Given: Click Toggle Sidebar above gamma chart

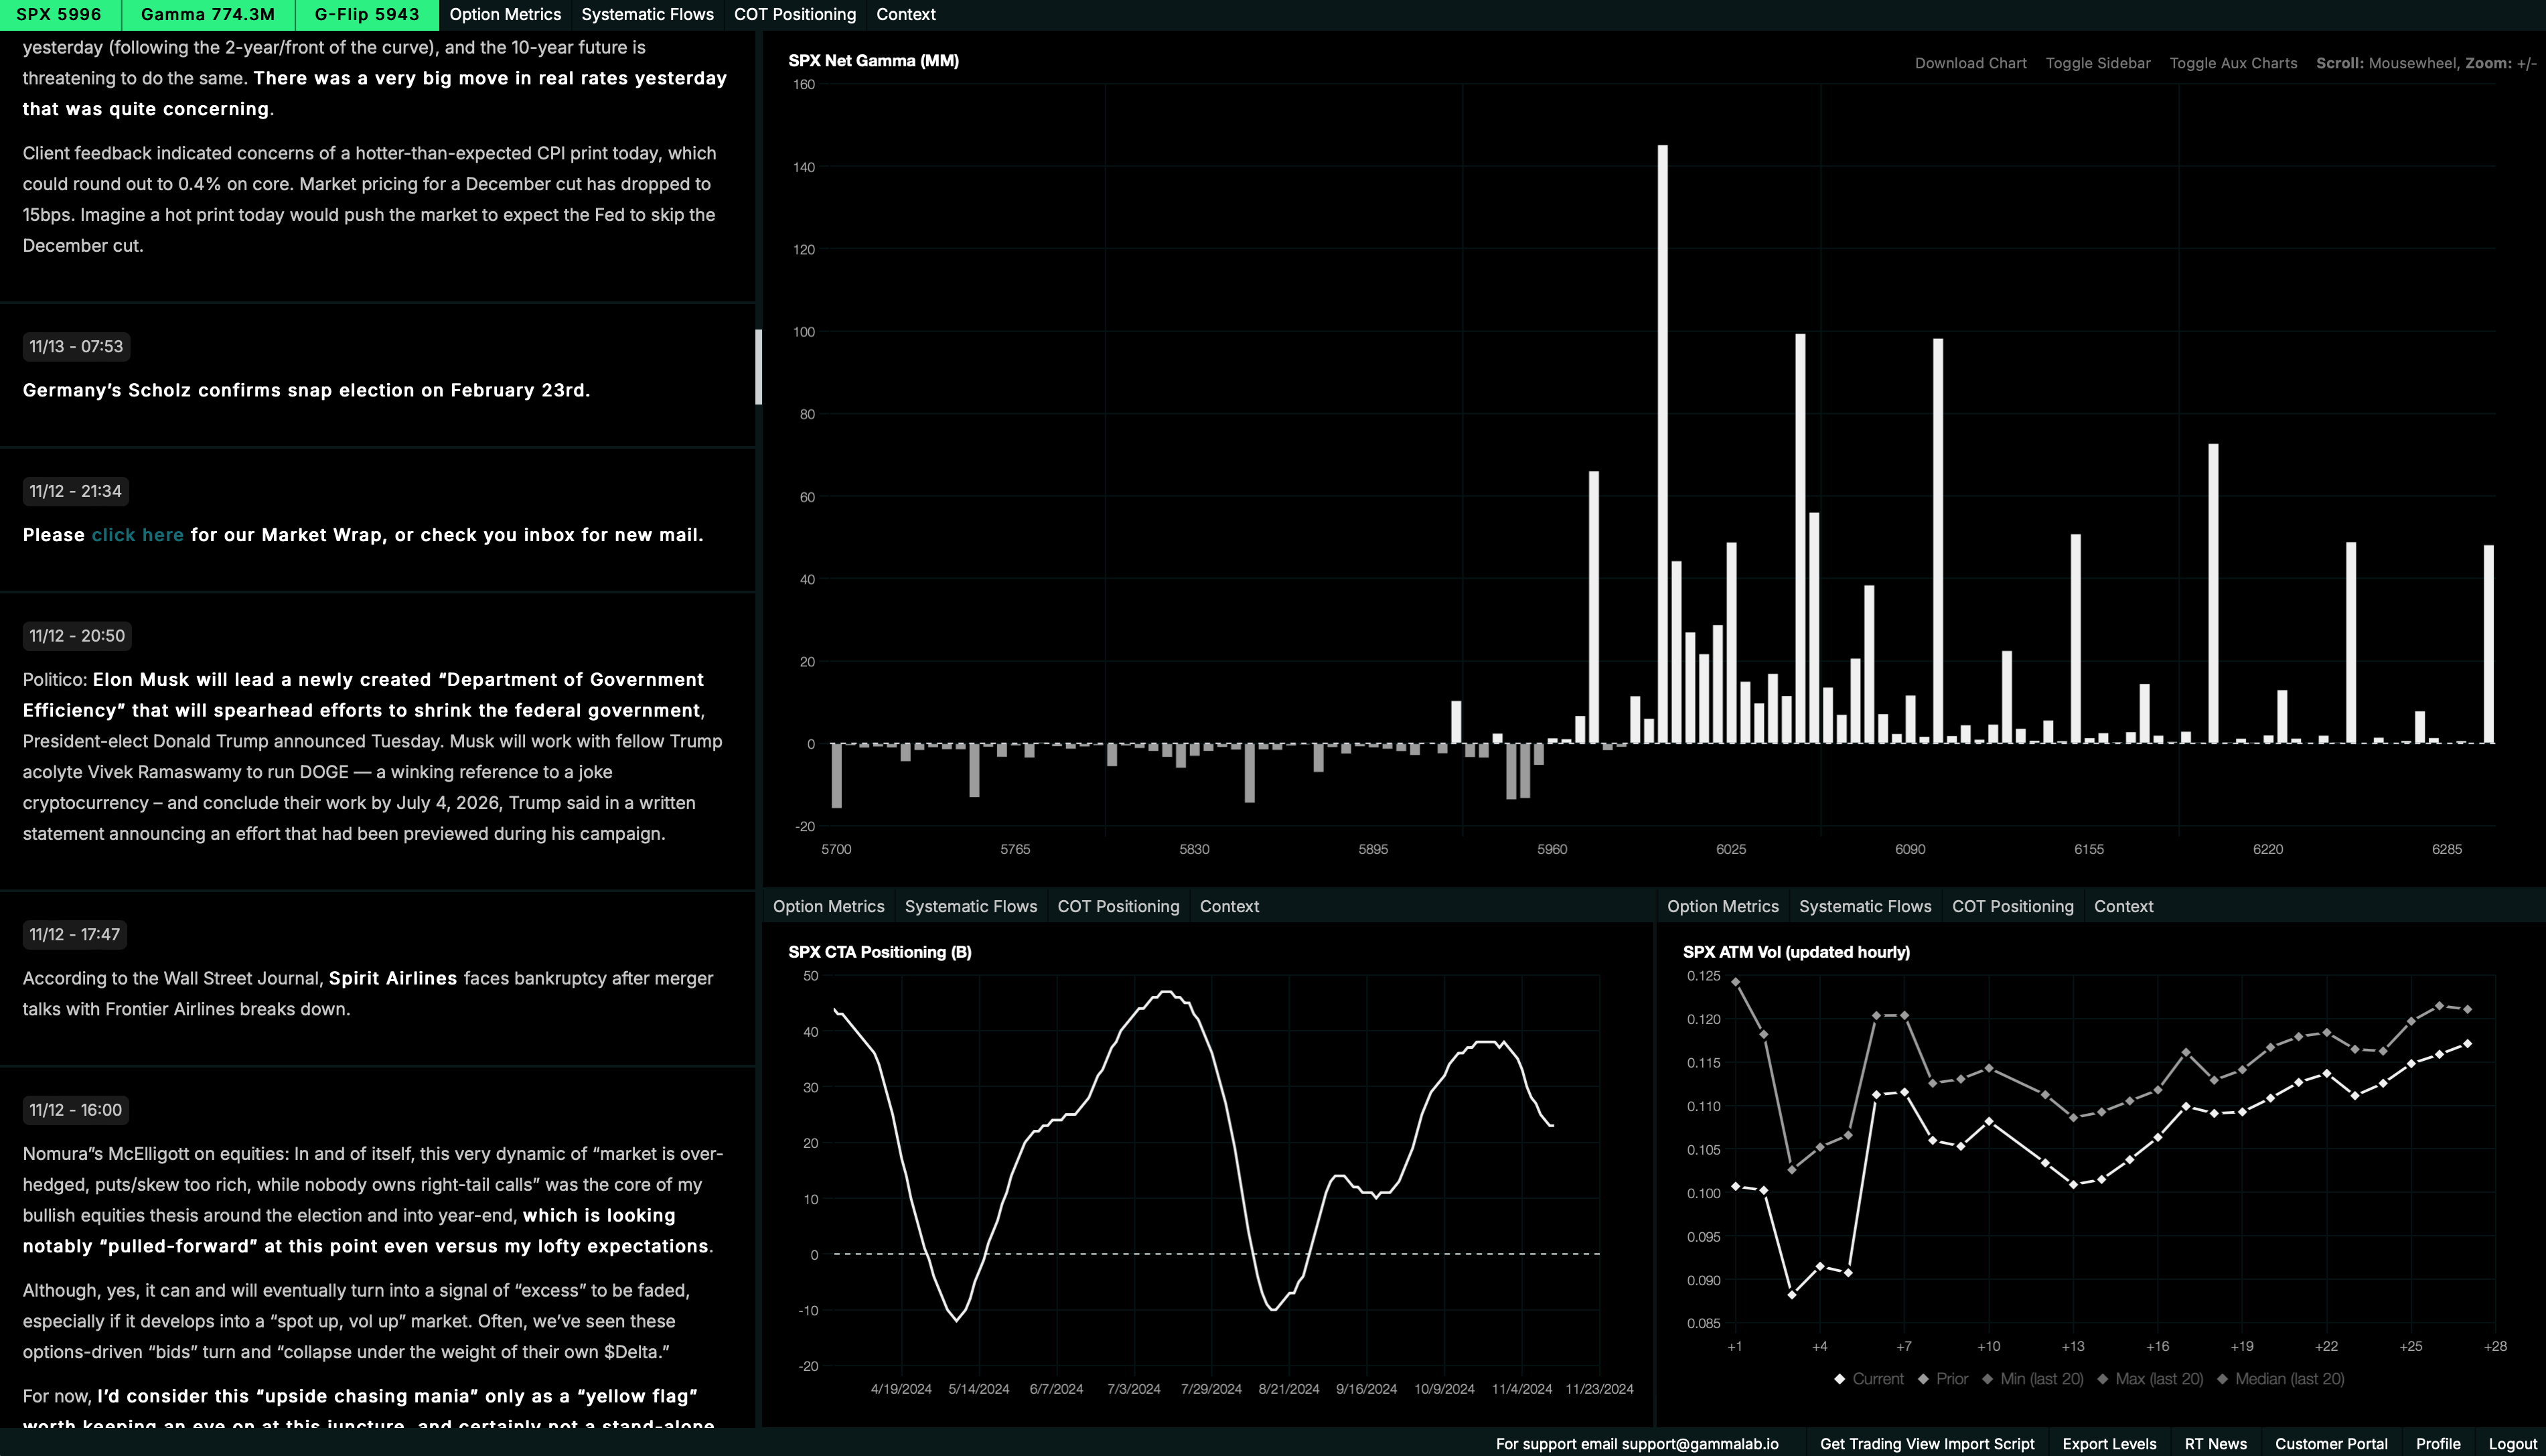Looking at the screenshot, I should pyautogui.click(x=2097, y=63).
